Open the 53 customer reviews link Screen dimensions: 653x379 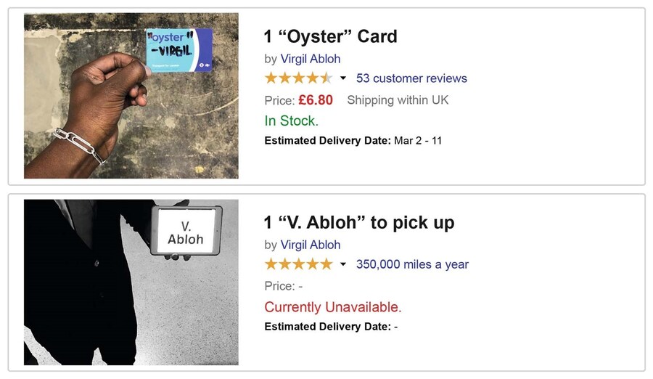click(411, 78)
